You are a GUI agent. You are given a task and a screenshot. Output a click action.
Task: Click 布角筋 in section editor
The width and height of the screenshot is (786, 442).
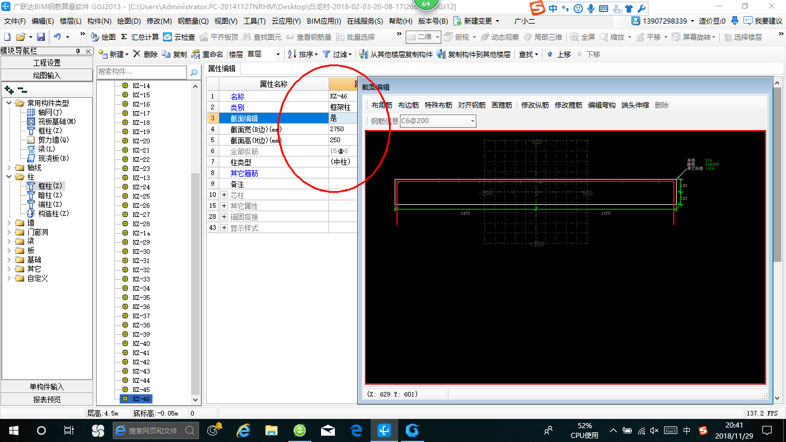click(381, 105)
